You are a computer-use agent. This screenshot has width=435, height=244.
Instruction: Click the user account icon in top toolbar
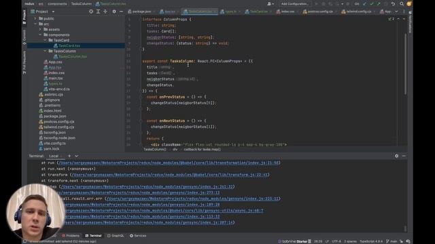coord(271,4)
